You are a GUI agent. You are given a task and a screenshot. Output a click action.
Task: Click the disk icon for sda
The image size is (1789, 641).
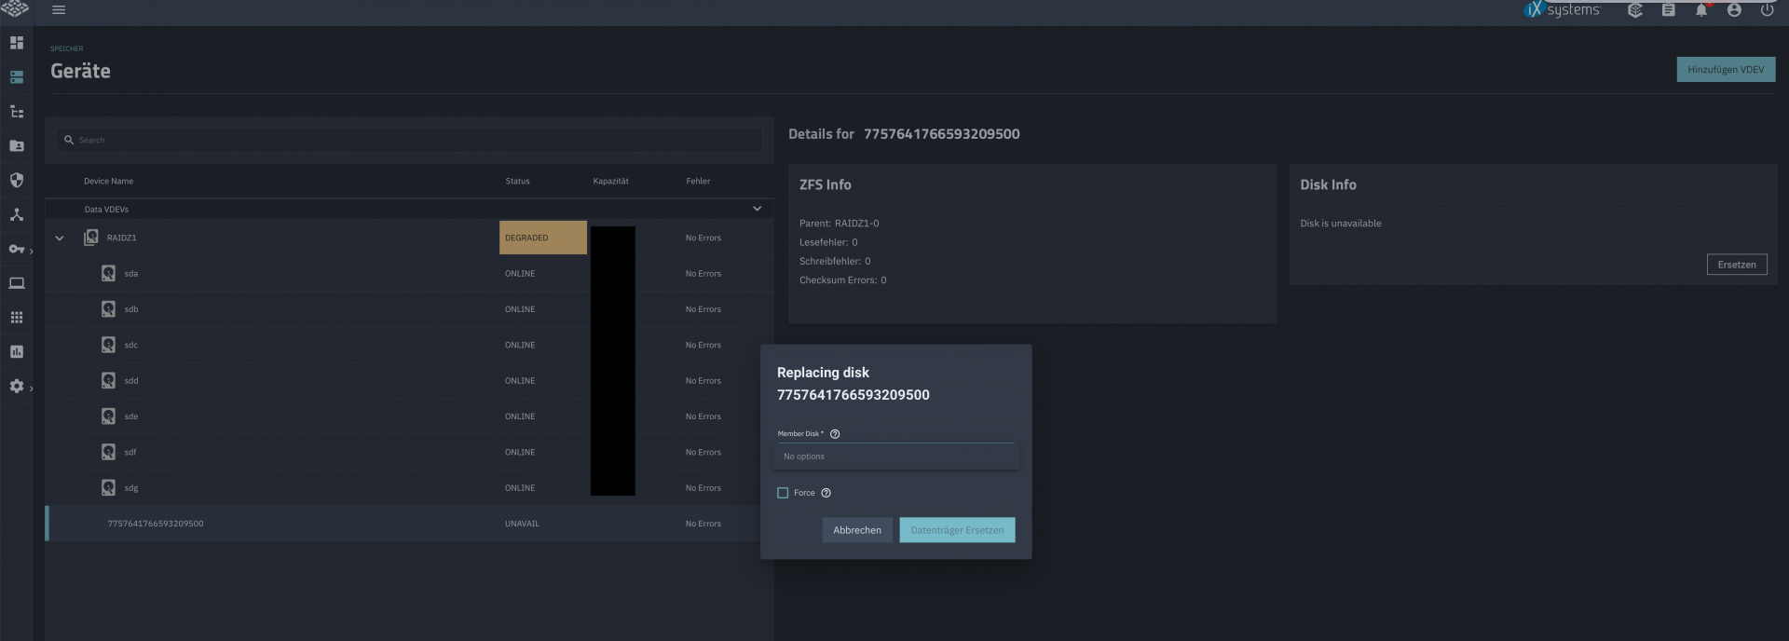pos(108,273)
